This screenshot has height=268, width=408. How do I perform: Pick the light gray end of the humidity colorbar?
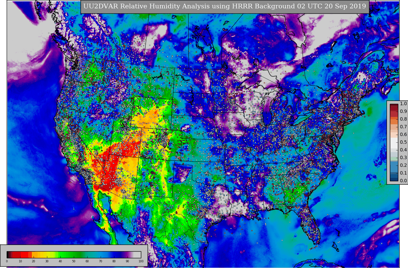click(137, 255)
